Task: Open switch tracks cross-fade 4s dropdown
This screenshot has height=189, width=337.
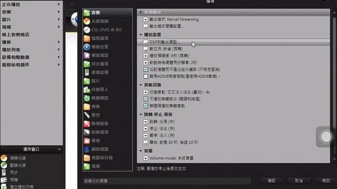Action: click(145, 92)
